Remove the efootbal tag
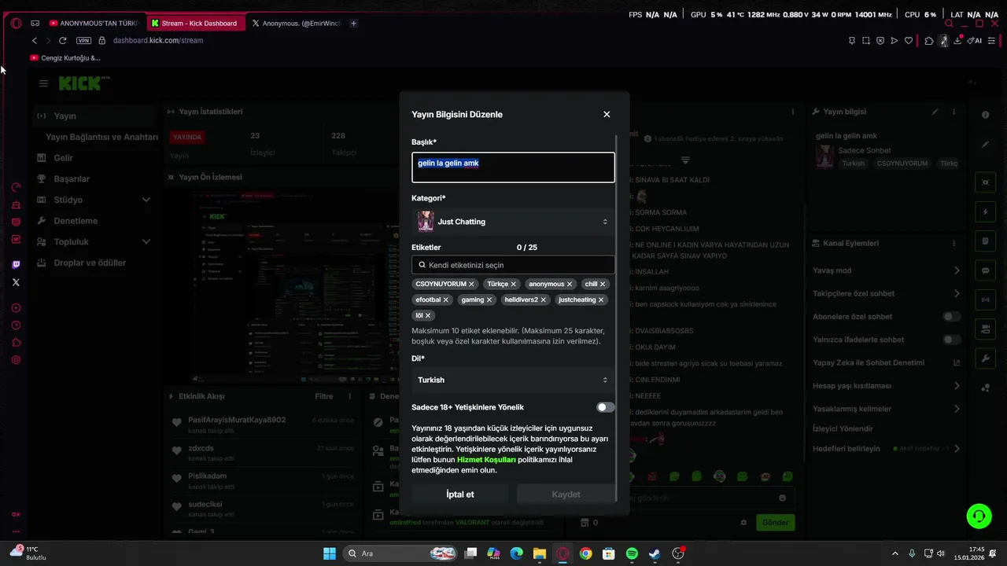Viewport: 1007px width, 566px height. coord(445,300)
